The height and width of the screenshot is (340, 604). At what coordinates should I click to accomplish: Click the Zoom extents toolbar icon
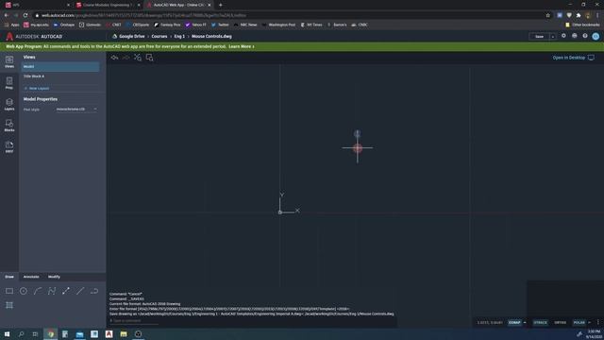[x=138, y=58]
